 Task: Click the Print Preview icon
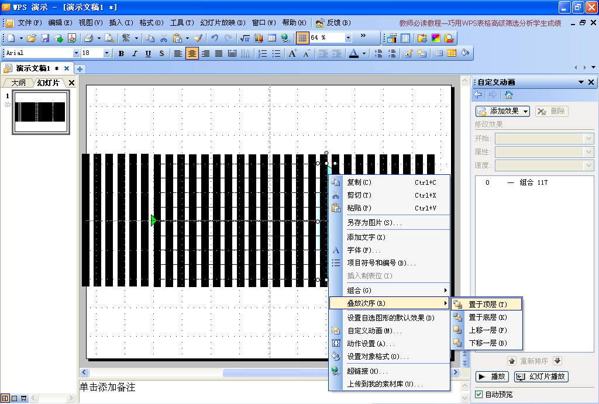coord(109,38)
